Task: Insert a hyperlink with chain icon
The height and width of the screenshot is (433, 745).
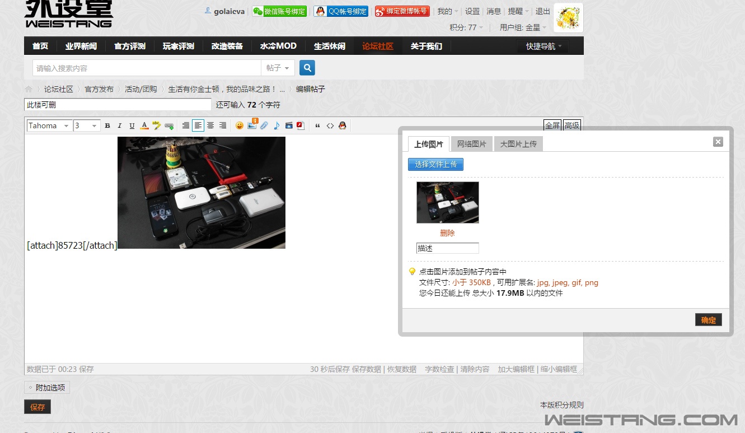Action: [x=169, y=125]
